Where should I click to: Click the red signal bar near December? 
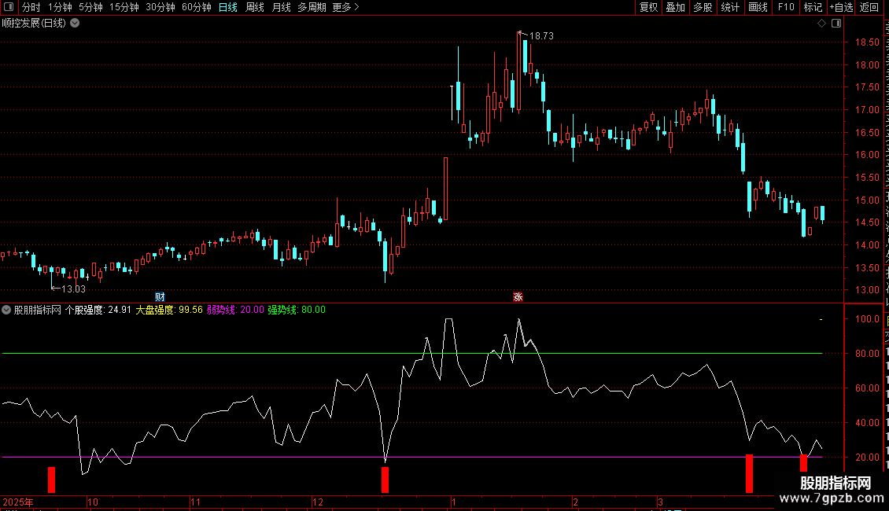[385, 480]
